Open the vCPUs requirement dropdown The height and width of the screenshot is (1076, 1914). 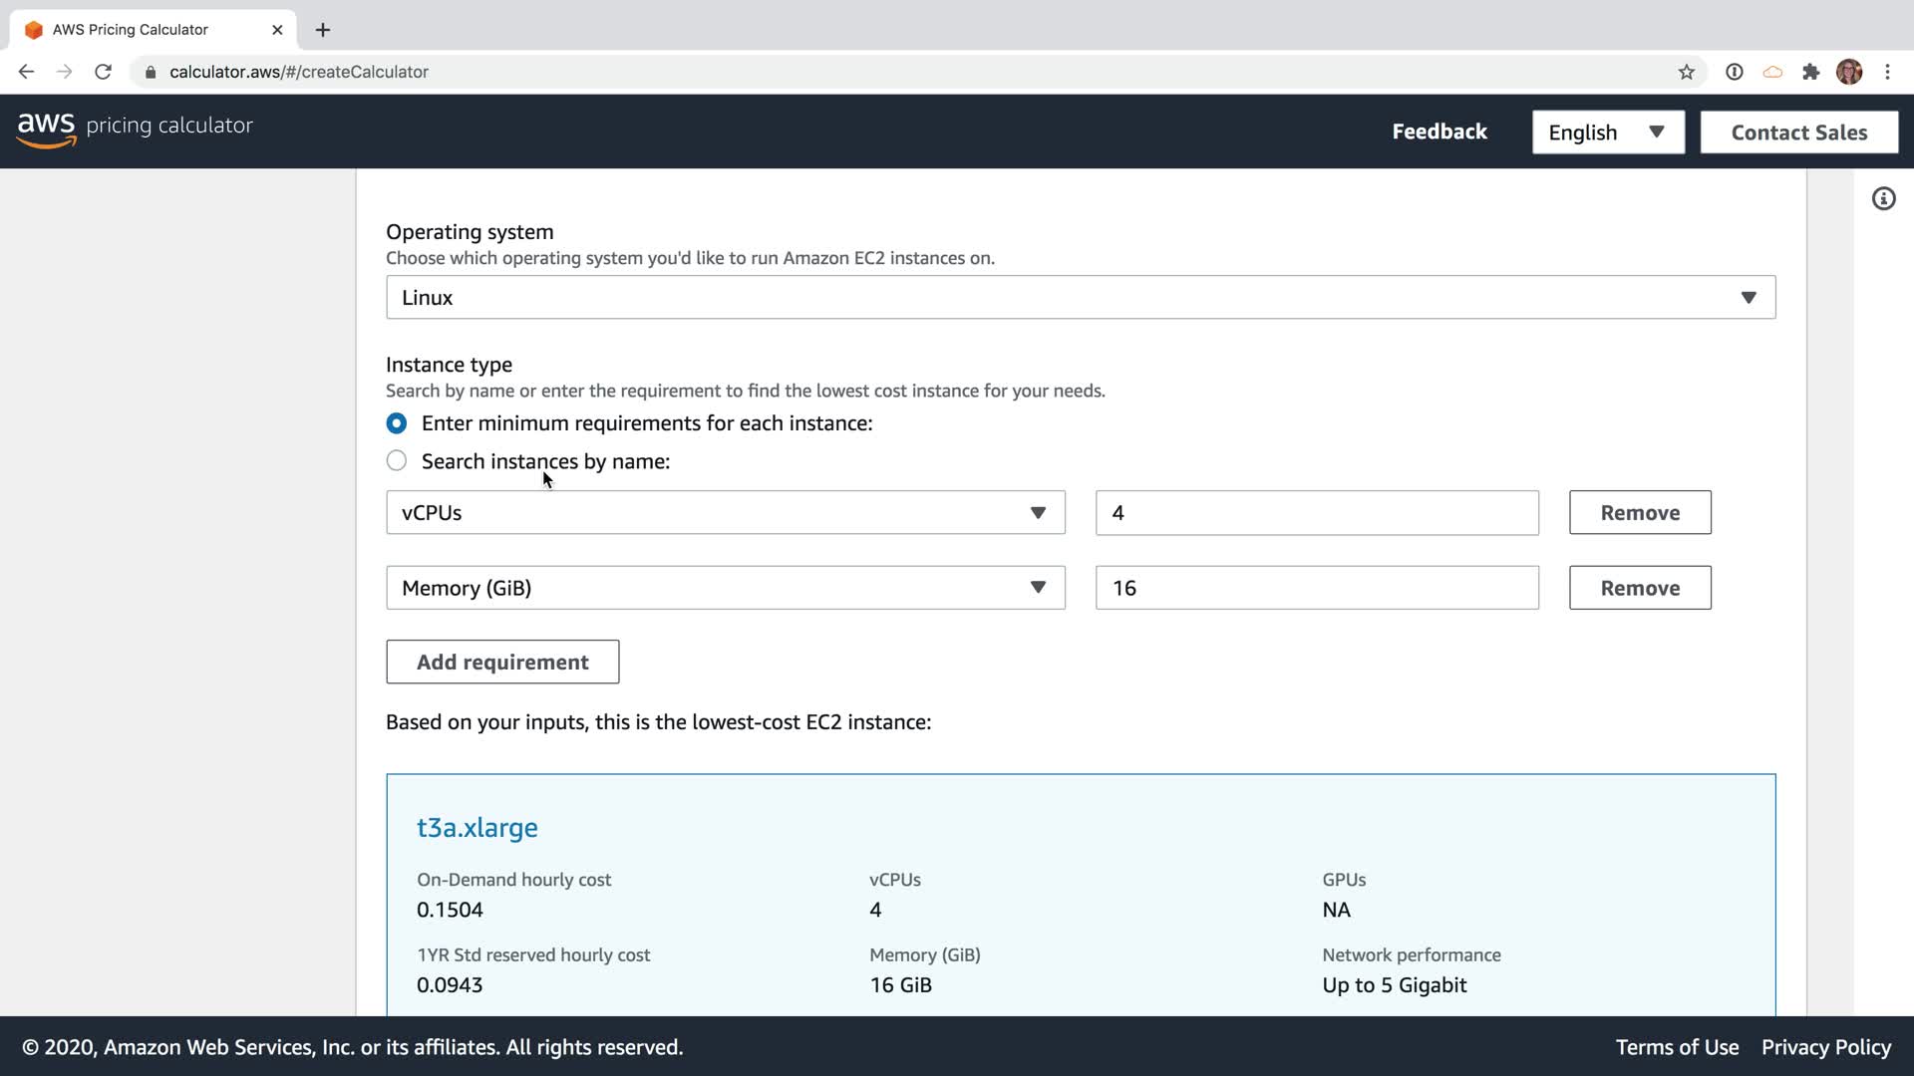725,513
